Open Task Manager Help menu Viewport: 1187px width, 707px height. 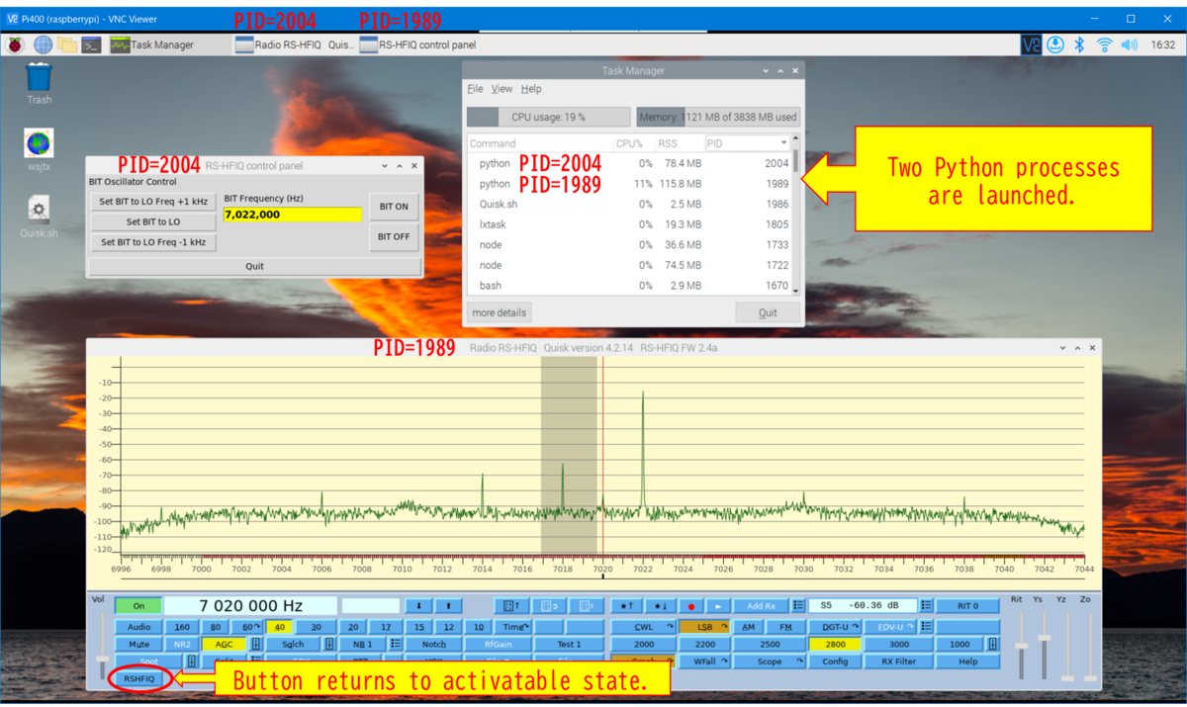[531, 89]
